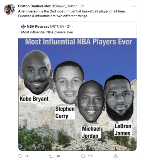Click the NBA Retweet account name
Image resolution: width=142 pixels, height=159 pixels.
tap(38, 26)
